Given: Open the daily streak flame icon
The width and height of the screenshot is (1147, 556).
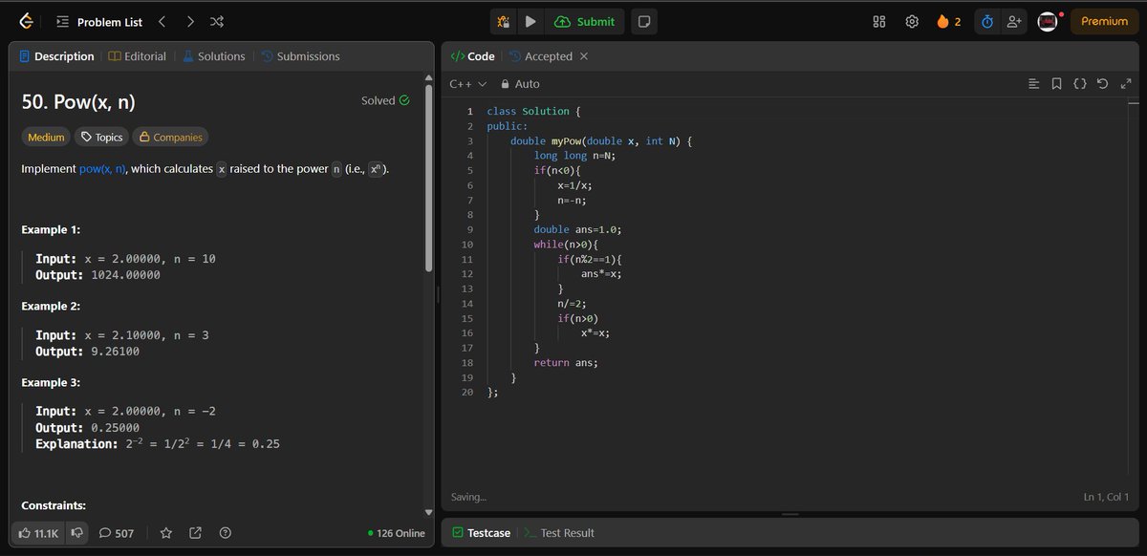Looking at the screenshot, I should coord(941,21).
